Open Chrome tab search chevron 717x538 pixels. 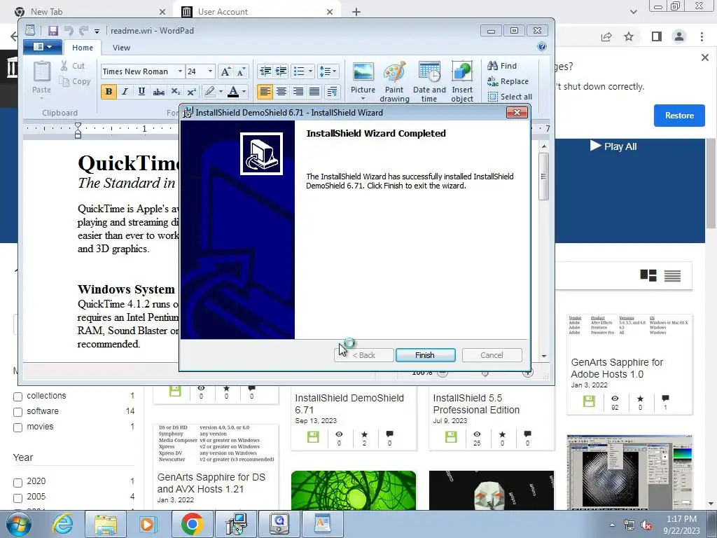pos(633,12)
